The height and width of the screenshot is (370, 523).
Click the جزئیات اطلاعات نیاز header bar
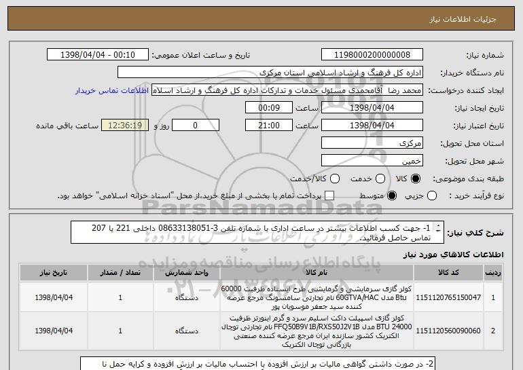coord(261,18)
